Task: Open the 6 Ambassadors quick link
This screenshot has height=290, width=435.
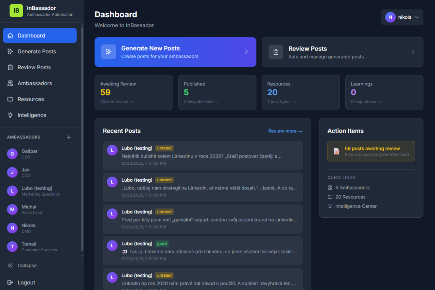Action: click(352, 187)
